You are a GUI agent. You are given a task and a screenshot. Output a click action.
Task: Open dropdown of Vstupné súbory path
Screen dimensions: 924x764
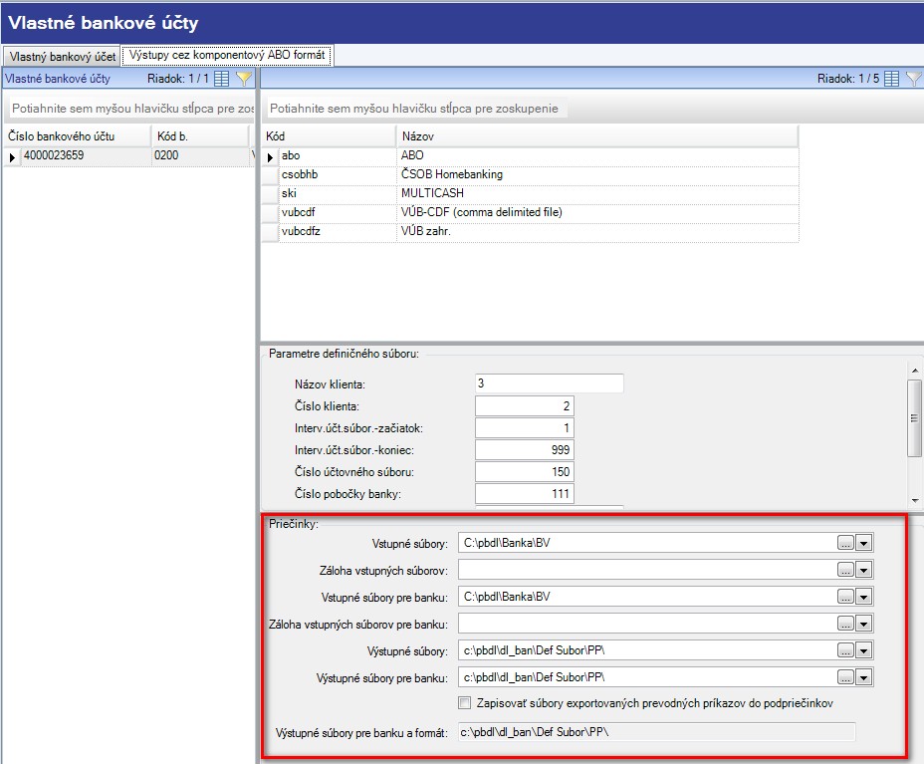click(864, 543)
